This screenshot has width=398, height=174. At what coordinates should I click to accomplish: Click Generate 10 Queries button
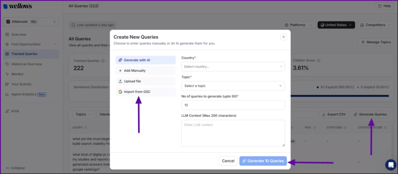[263, 161]
